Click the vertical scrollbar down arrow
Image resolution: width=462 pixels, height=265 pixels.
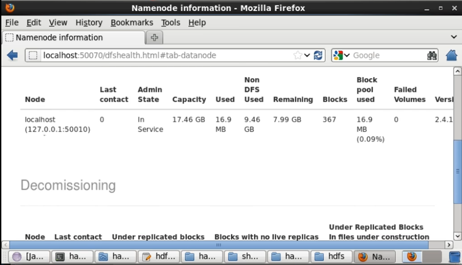tap(457, 236)
